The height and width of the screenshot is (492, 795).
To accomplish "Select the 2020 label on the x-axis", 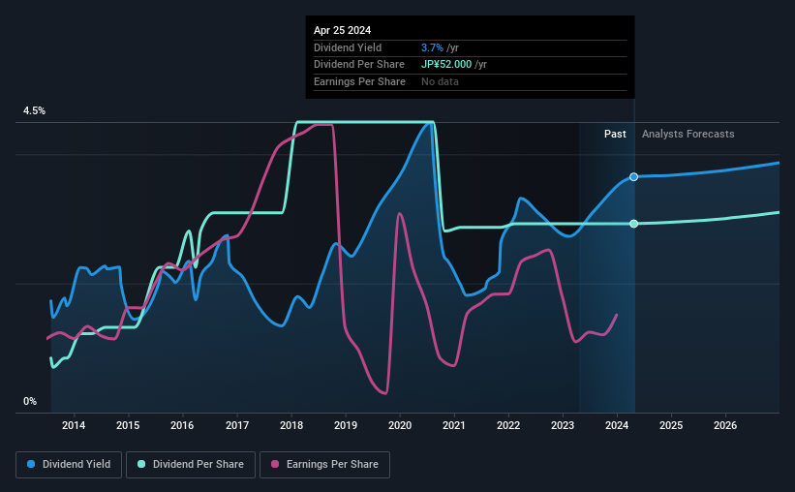I will tap(400, 425).
